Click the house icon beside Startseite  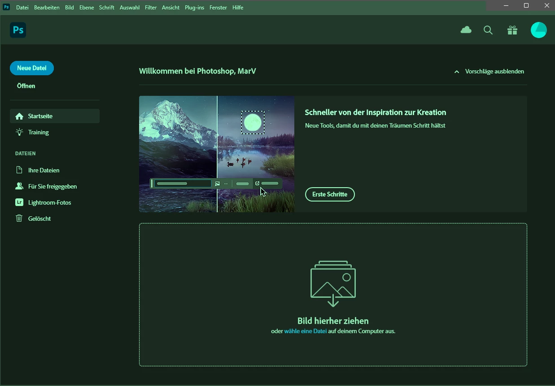[19, 116]
